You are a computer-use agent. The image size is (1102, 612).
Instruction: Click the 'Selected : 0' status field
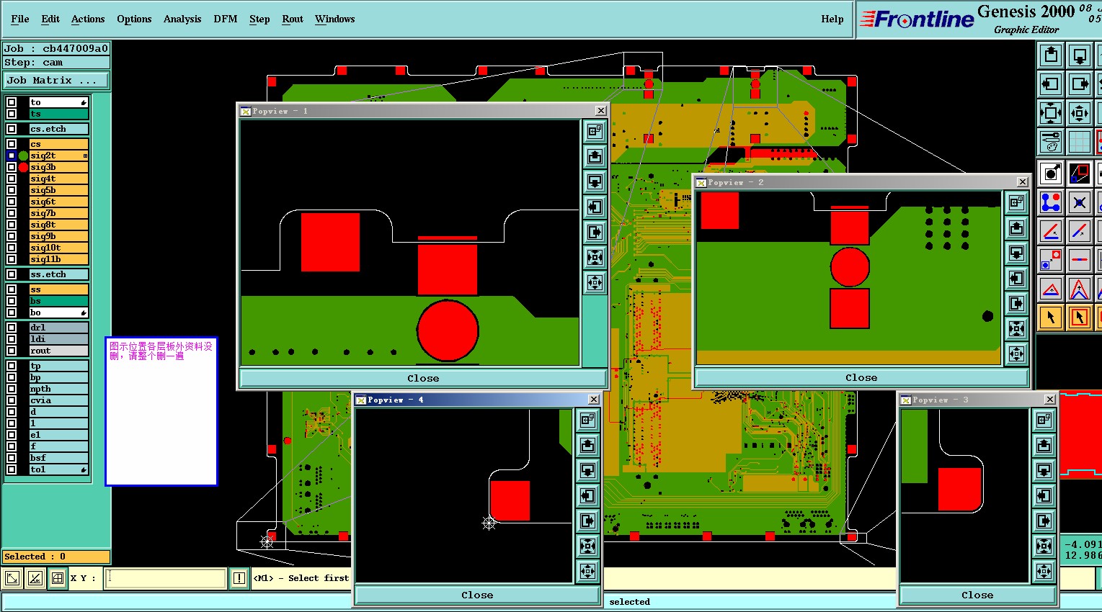(56, 557)
